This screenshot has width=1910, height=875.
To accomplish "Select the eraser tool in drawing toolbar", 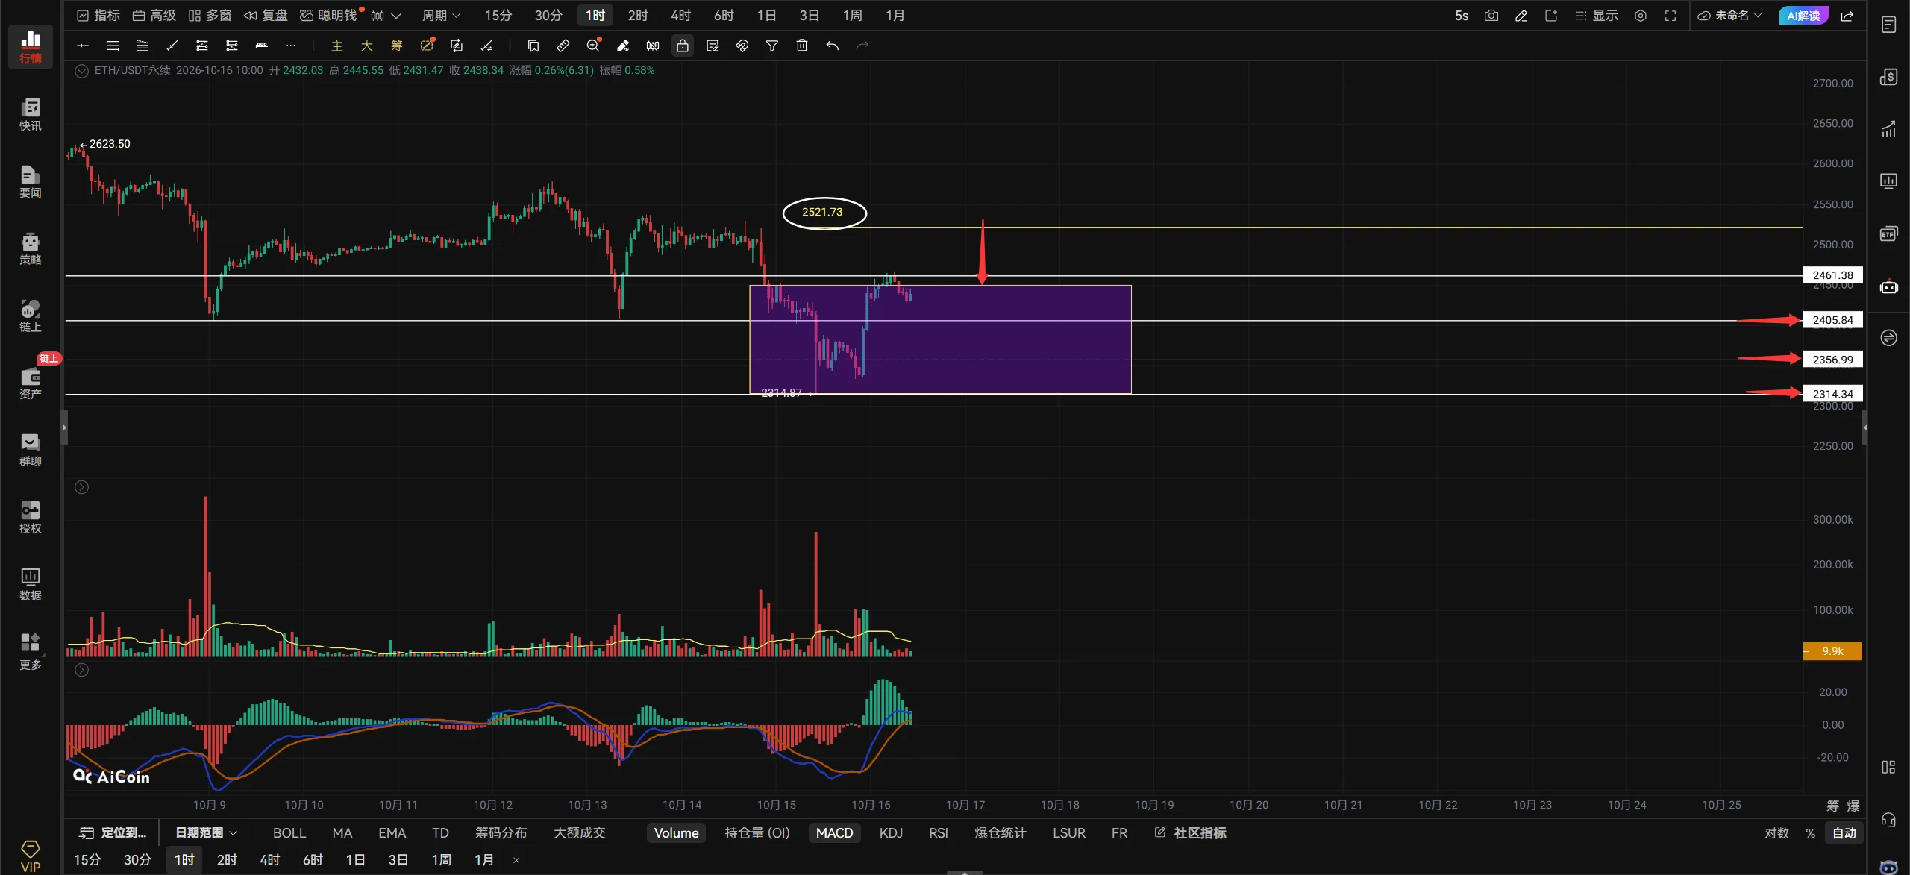I will (623, 46).
